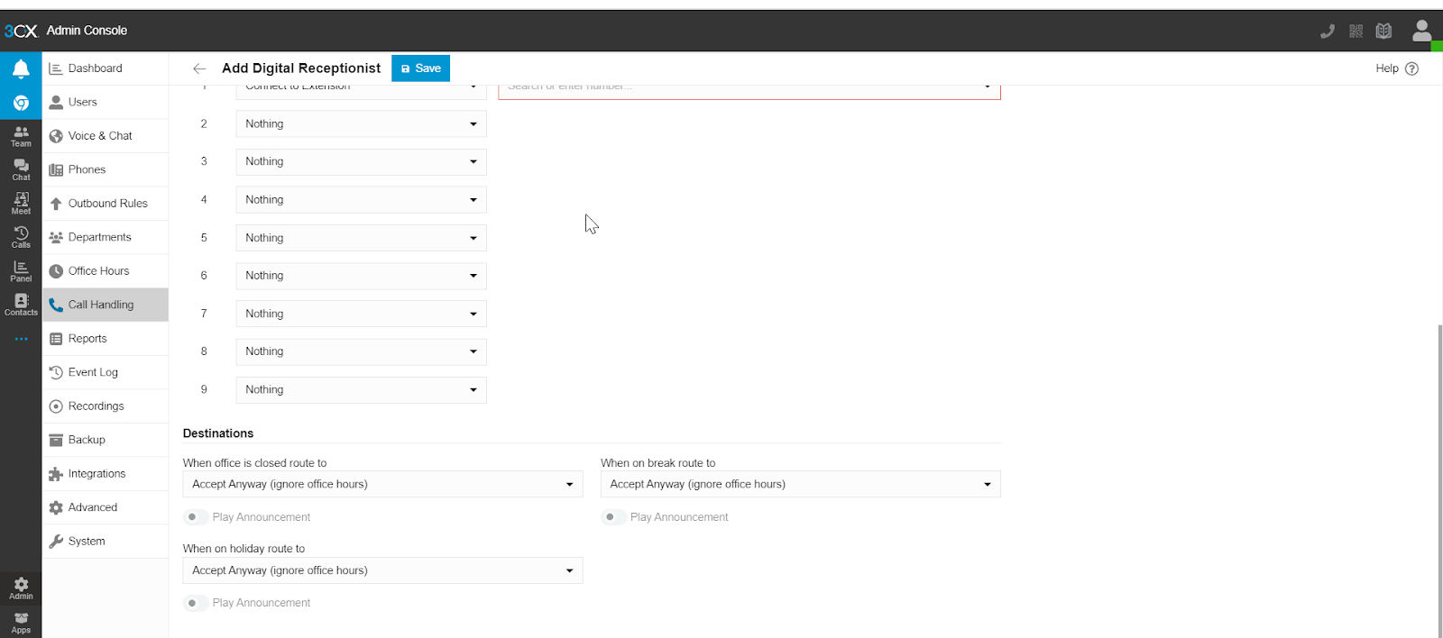Open the Meet icon in left rail

click(x=21, y=203)
